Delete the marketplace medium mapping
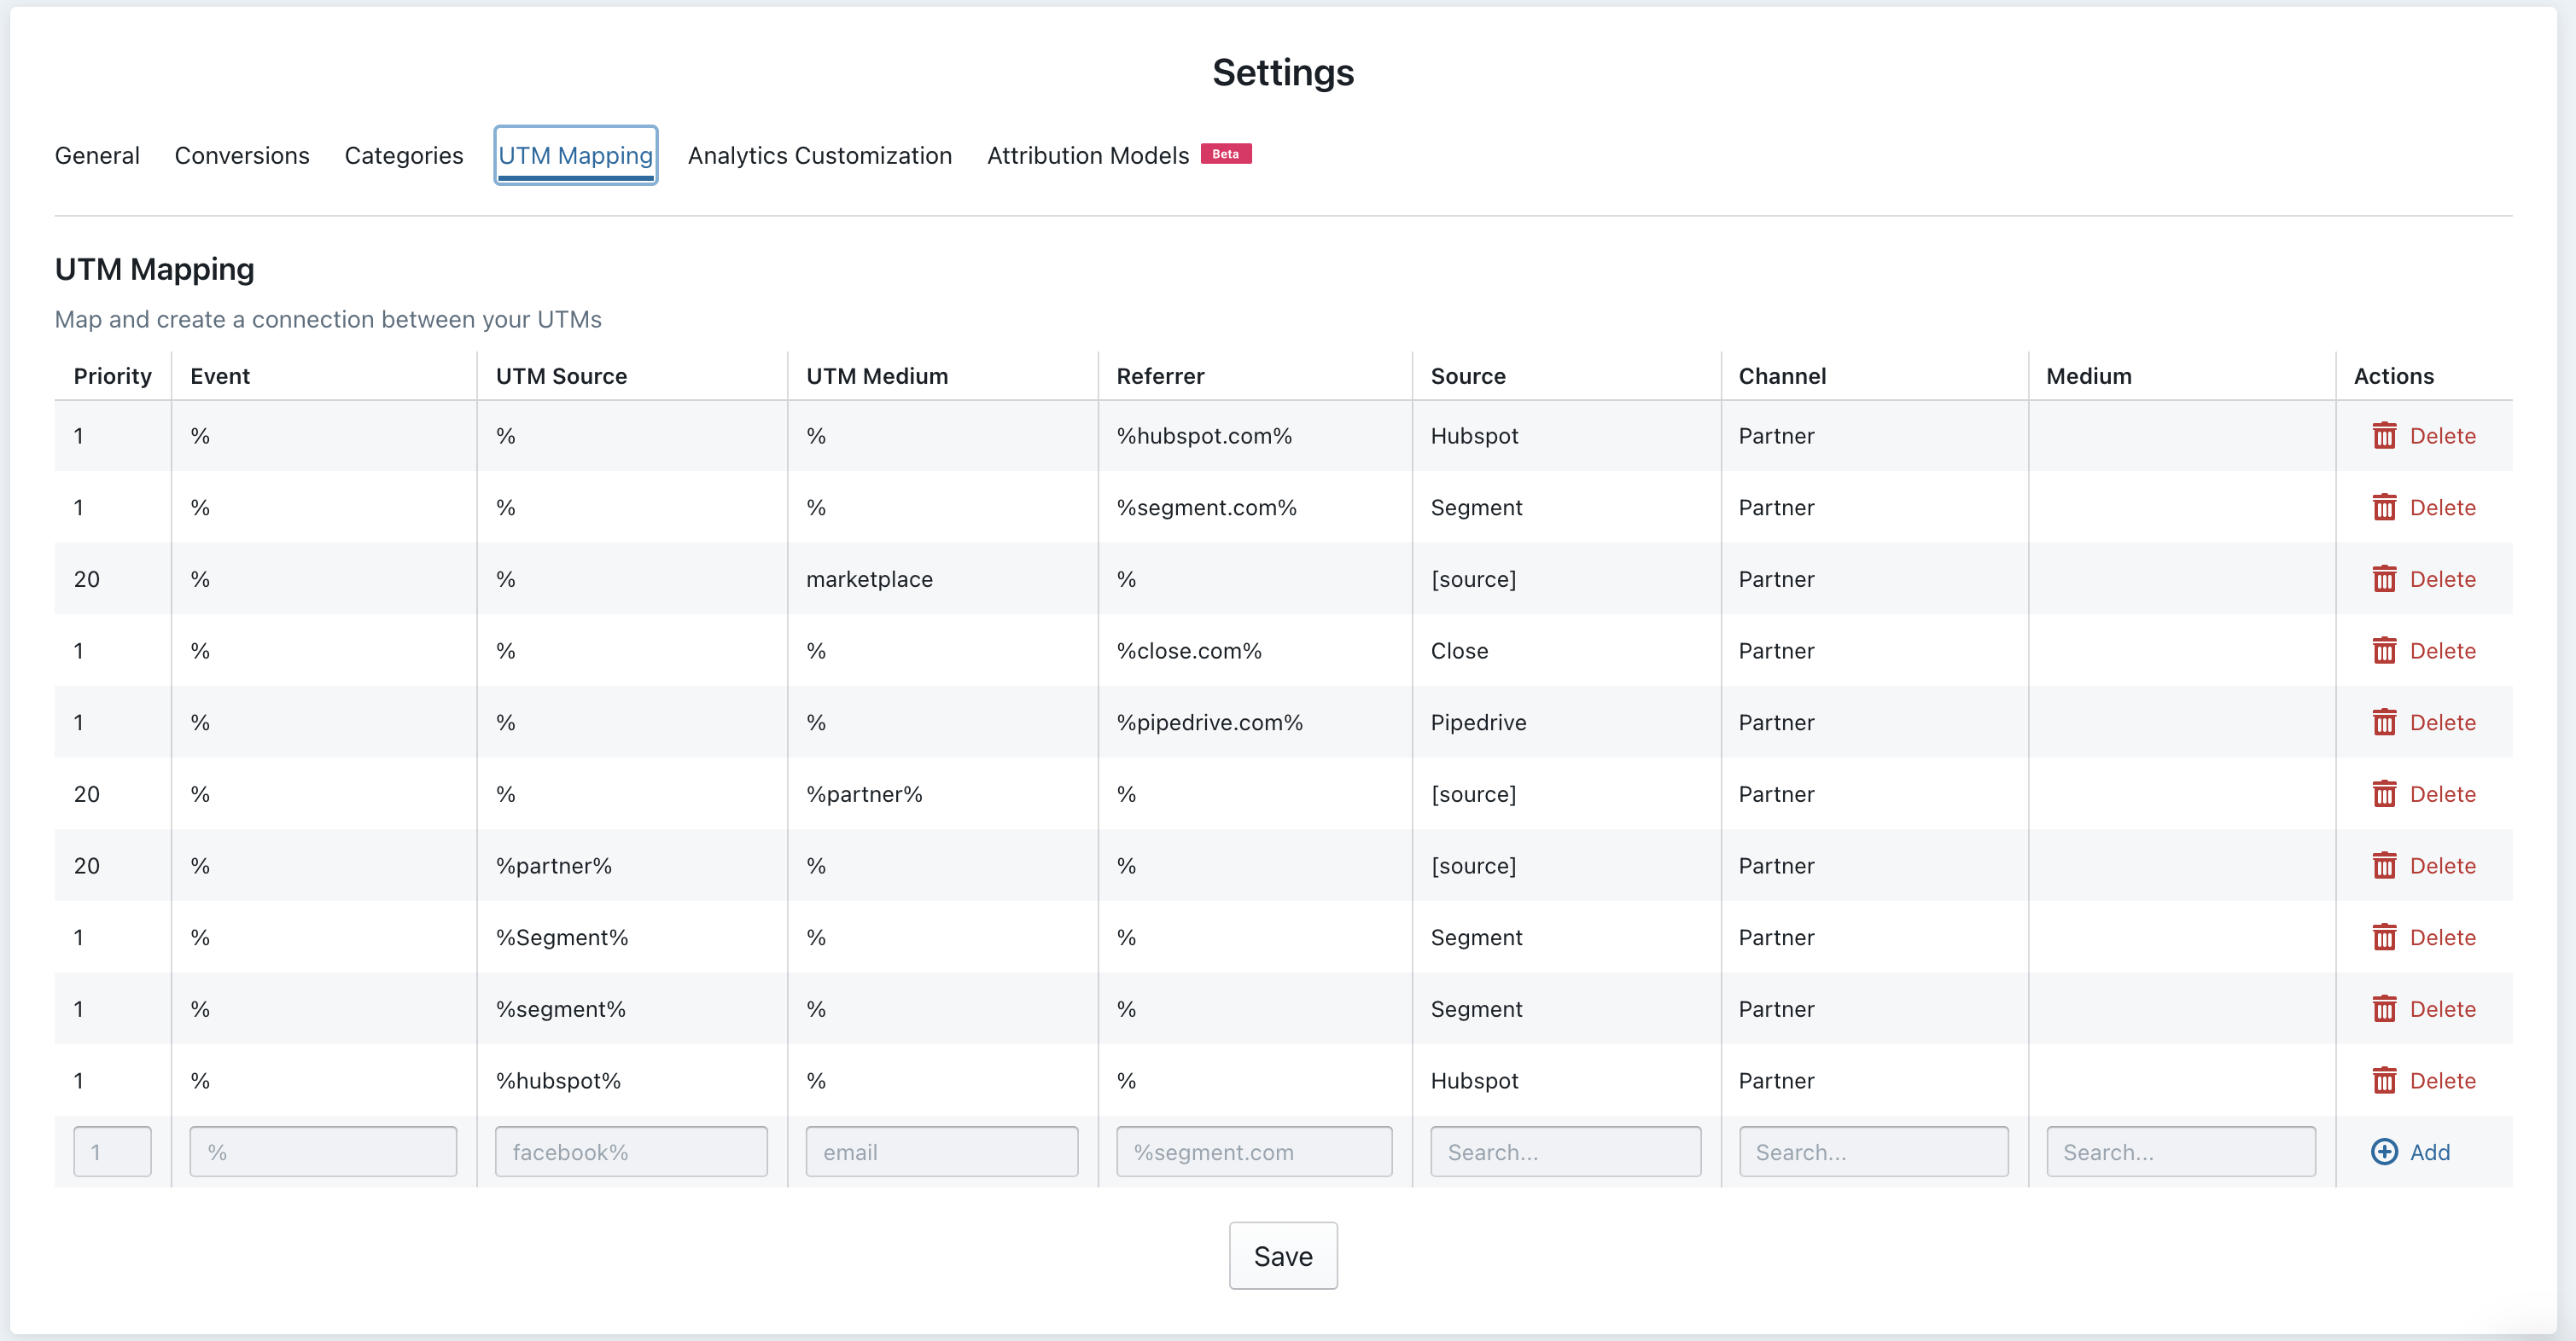The height and width of the screenshot is (1341, 2576). (x=2424, y=579)
